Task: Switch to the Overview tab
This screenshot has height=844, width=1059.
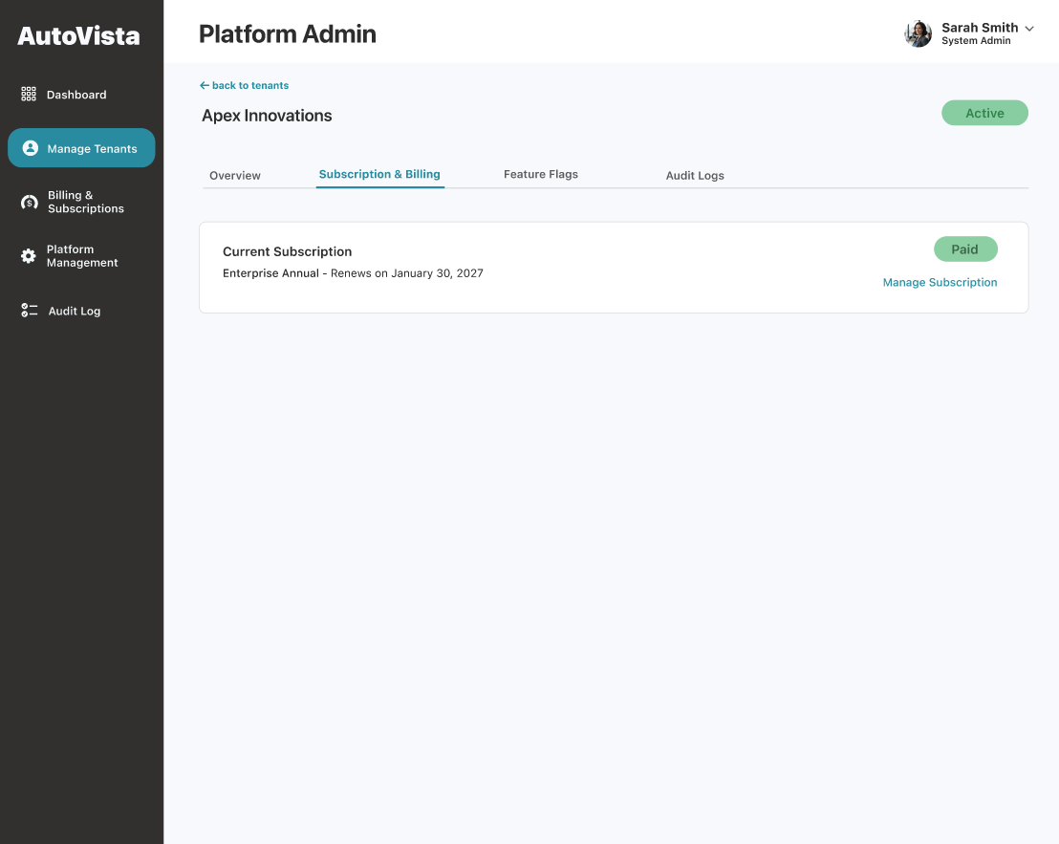Action: tap(235, 176)
